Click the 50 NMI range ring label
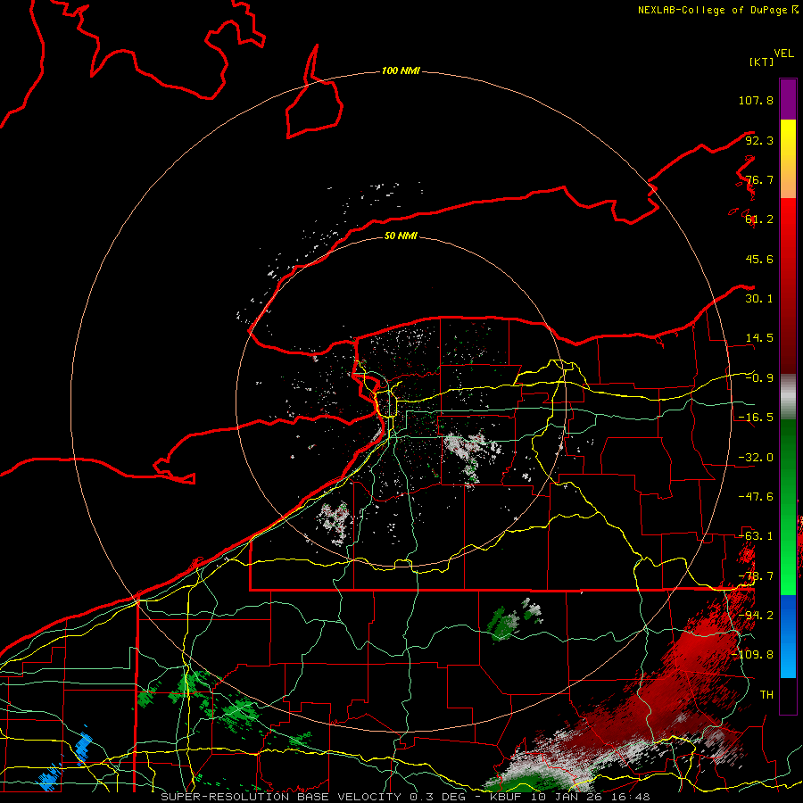This screenshot has height=803, width=803. 401,236
